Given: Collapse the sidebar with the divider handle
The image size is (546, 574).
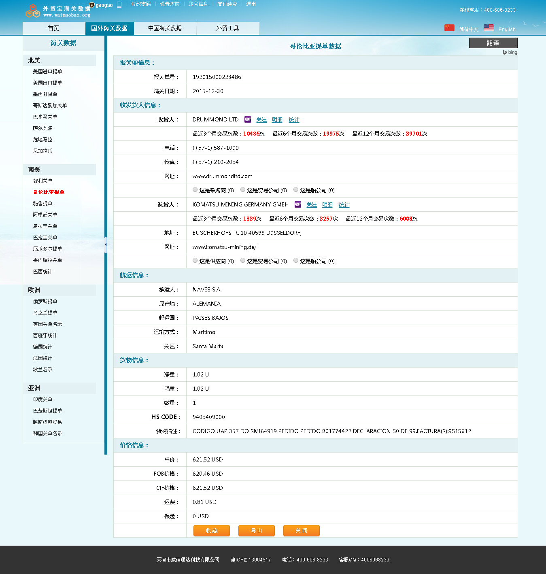Looking at the screenshot, I should coord(106,245).
